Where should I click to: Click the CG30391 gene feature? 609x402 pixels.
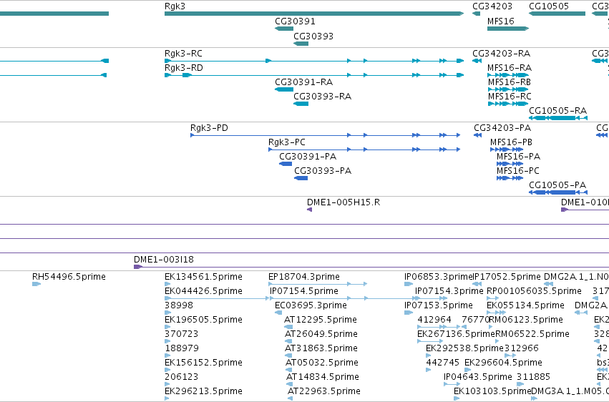coord(284,29)
